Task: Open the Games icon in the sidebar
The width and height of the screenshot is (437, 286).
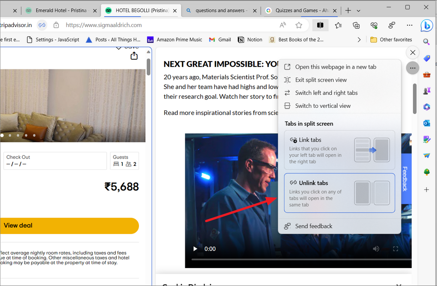Action: 427,90
